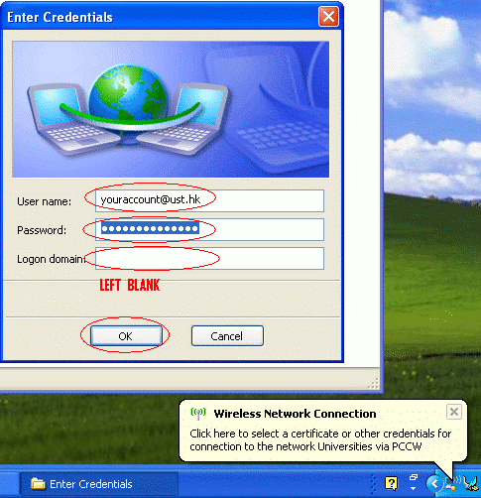Click the empty Logon domain field
The height and width of the screenshot is (498, 481).
click(209, 258)
